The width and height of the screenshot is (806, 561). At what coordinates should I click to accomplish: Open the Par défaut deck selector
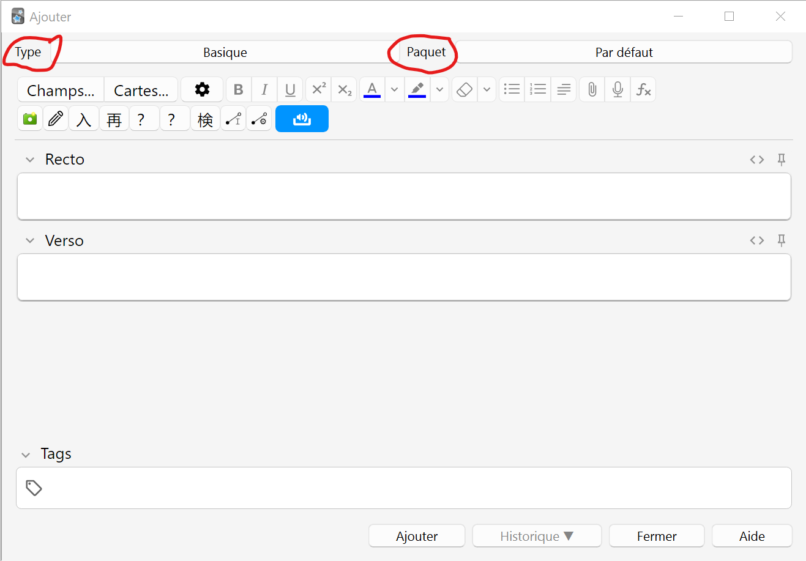624,52
